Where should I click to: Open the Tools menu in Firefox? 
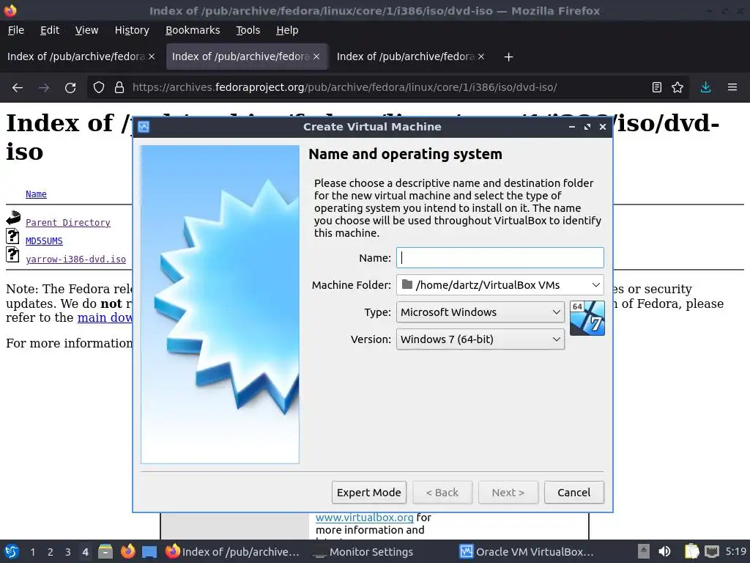click(x=248, y=30)
